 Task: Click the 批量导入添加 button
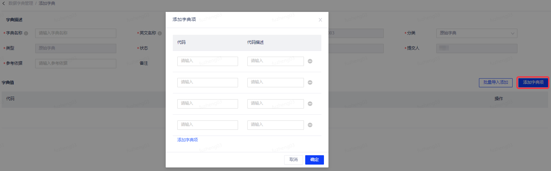pos(496,82)
